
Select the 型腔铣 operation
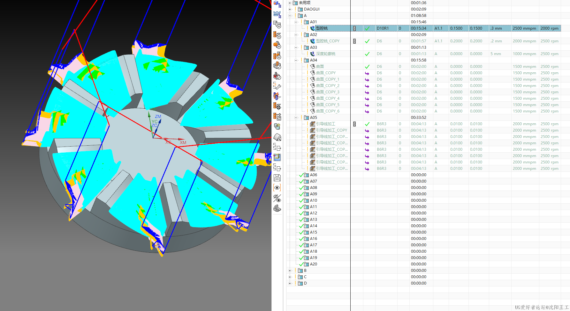(x=322, y=28)
